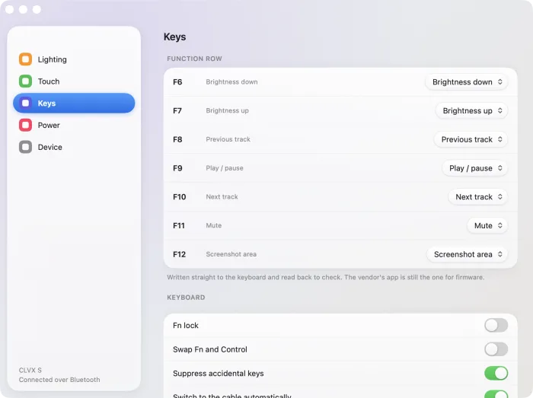Open the Device section
Viewport: 533px width, 398px height.
click(74, 147)
